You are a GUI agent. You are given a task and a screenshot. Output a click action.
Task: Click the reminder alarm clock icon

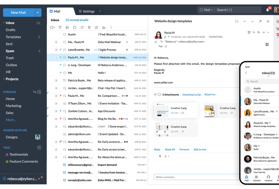tap(249, 32)
